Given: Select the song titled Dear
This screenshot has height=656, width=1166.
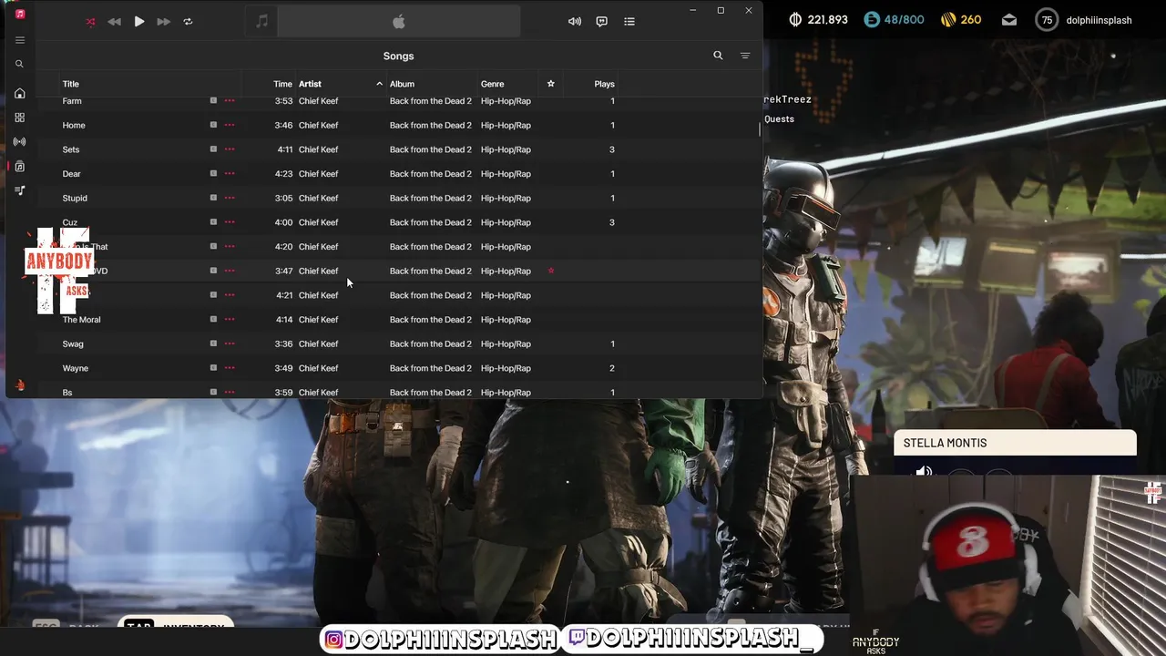Looking at the screenshot, I should tap(71, 174).
